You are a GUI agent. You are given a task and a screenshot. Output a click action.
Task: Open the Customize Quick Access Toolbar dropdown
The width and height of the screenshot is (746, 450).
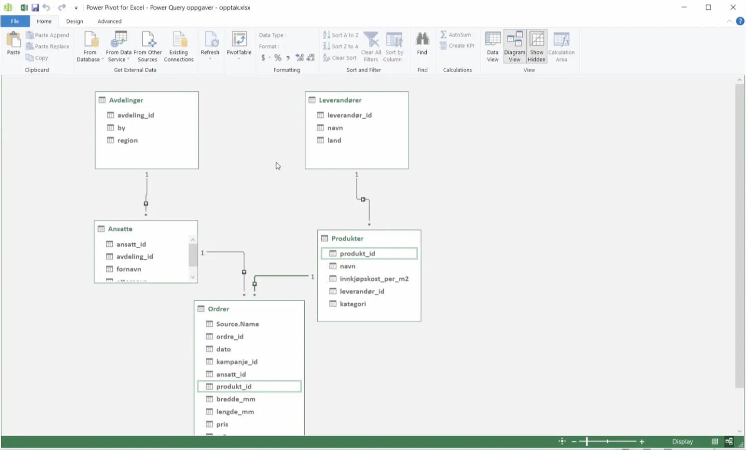(76, 8)
